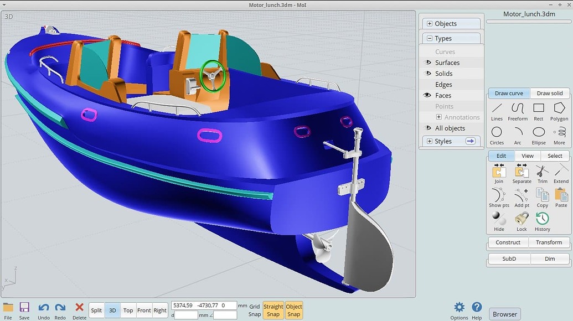Toggle Grid Snap
This screenshot has height=321, width=573.
click(254, 310)
